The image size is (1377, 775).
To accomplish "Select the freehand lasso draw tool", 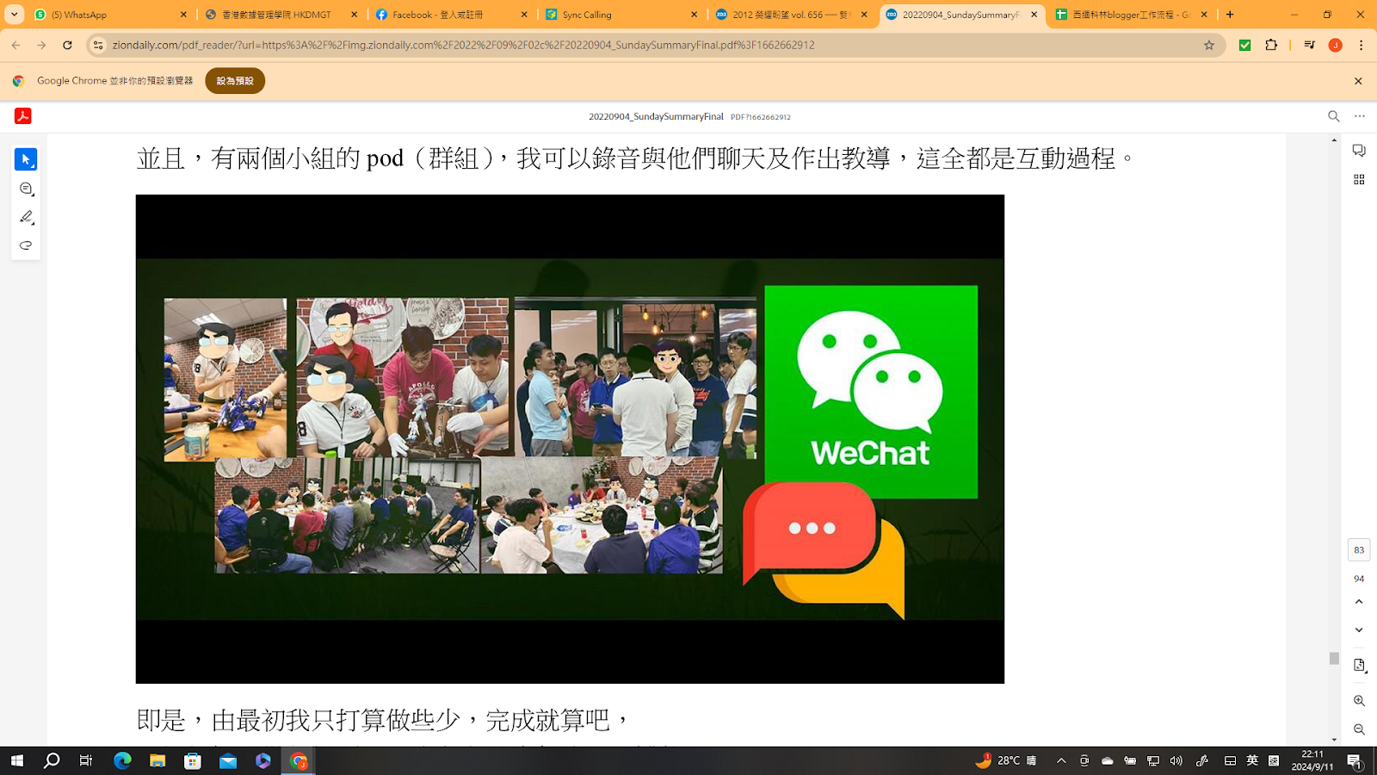I will point(26,245).
